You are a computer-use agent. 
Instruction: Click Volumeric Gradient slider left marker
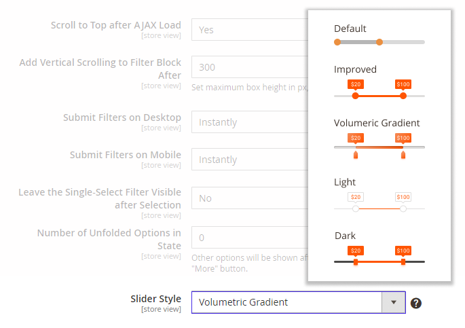click(356, 156)
